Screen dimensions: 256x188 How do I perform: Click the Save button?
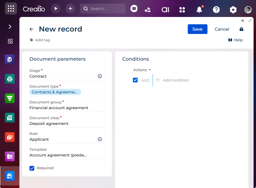(197, 29)
